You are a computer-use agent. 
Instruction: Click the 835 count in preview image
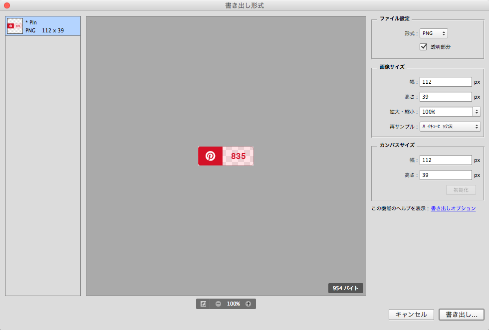[239, 156]
